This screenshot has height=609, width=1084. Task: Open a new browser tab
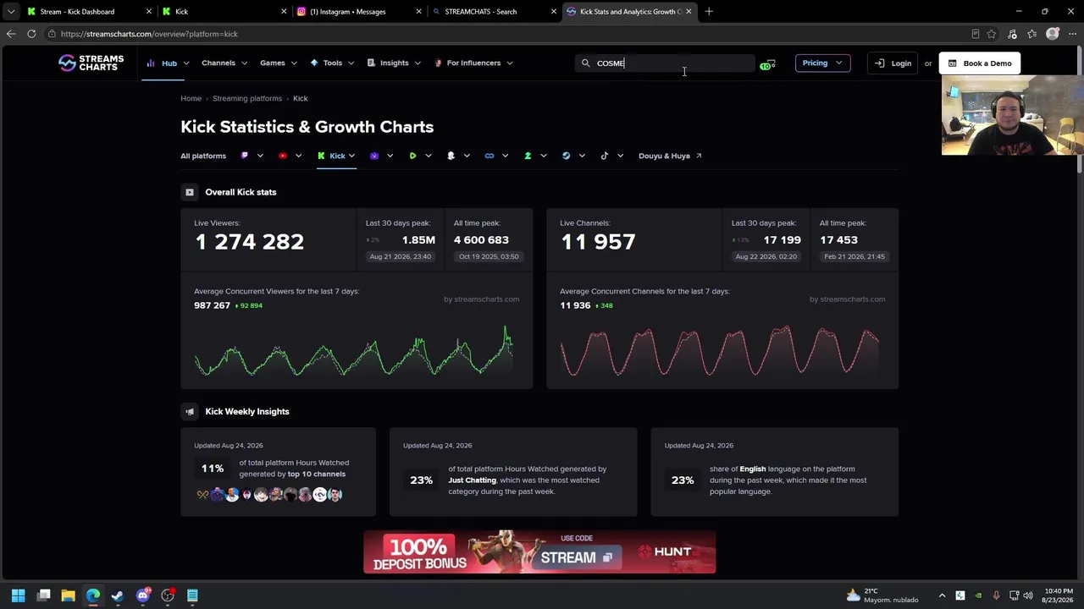click(x=709, y=12)
